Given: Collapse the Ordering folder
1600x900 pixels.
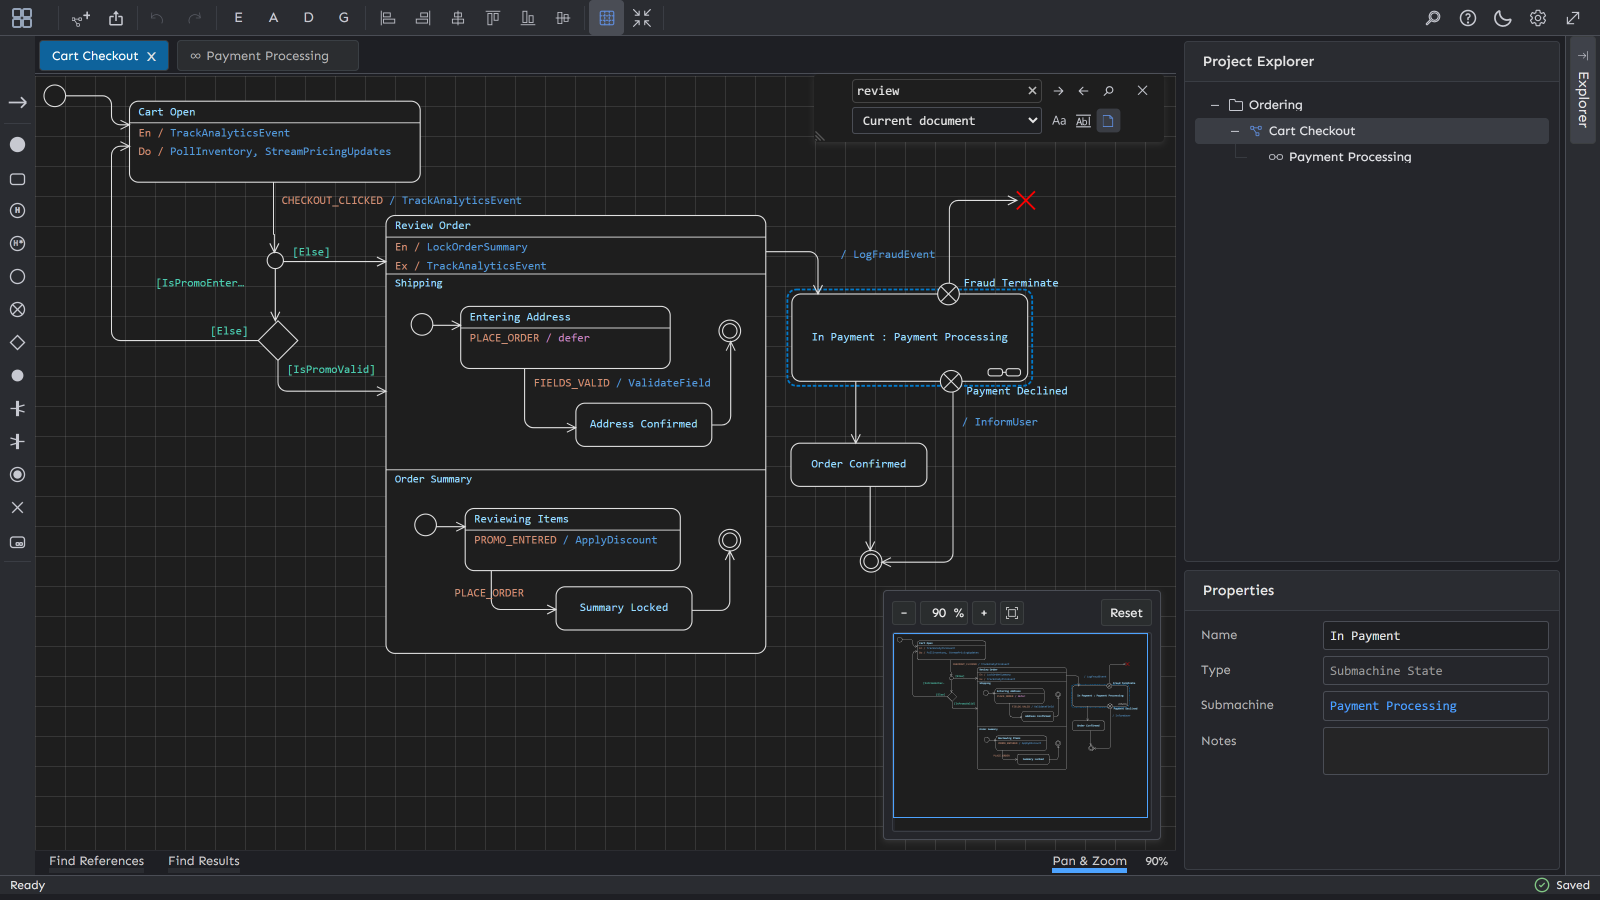Looking at the screenshot, I should tap(1215, 105).
